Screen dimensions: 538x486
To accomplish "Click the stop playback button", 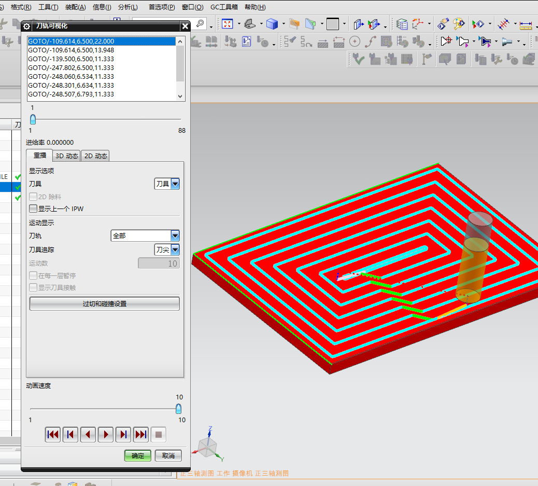I will point(159,435).
